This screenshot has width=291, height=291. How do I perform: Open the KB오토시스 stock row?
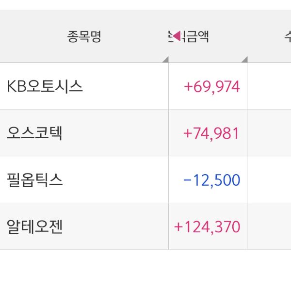pos(45,86)
